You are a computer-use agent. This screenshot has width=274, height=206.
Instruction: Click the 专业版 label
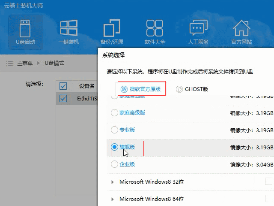(127, 130)
